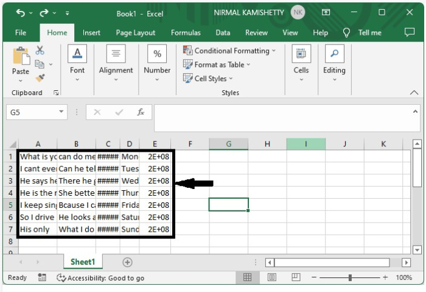
Task: Click the Sheet1 tab
Action: (x=83, y=262)
